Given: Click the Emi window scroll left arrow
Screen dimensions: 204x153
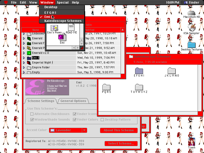Looking at the screenshot, I should point(74,48).
